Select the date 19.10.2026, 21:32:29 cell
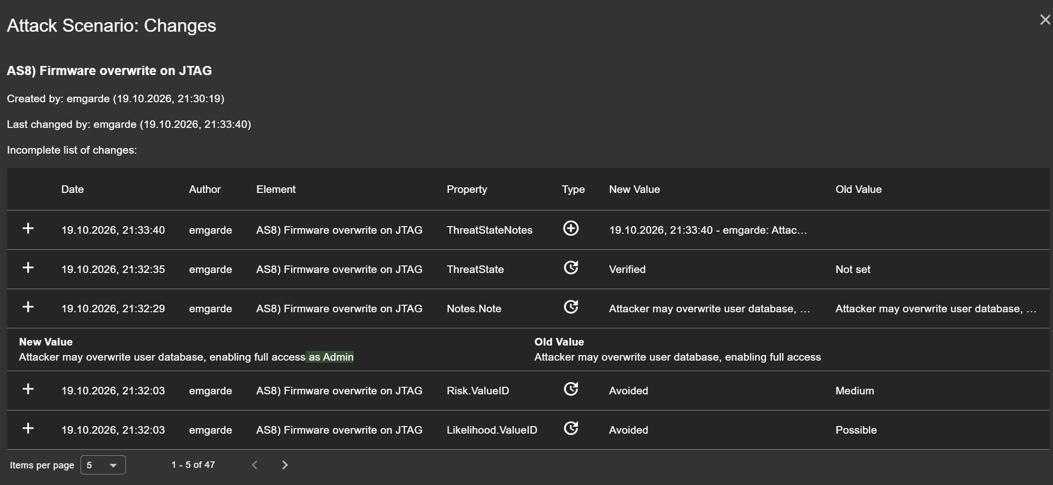The width and height of the screenshot is (1053, 485). [113, 309]
